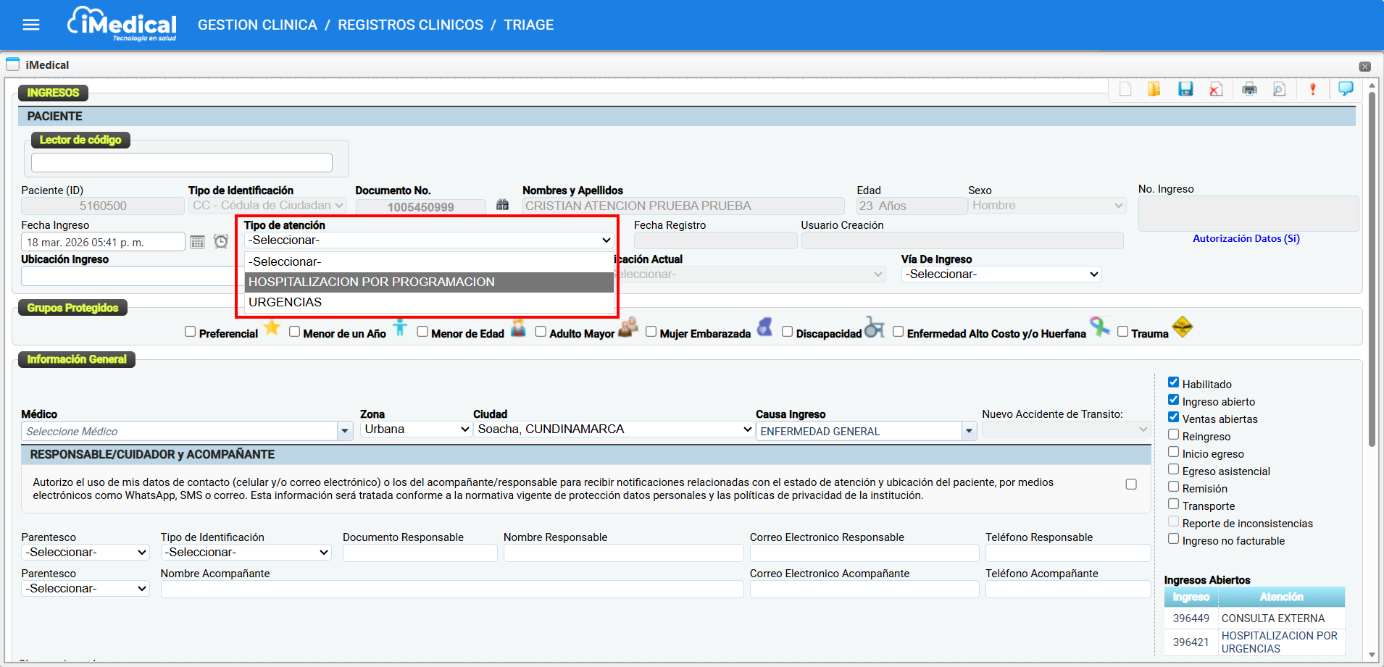The height and width of the screenshot is (667, 1384).
Task: Click the document with red X delete icon
Action: click(1216, 89)
